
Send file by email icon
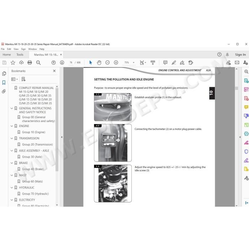click(237, 63)
